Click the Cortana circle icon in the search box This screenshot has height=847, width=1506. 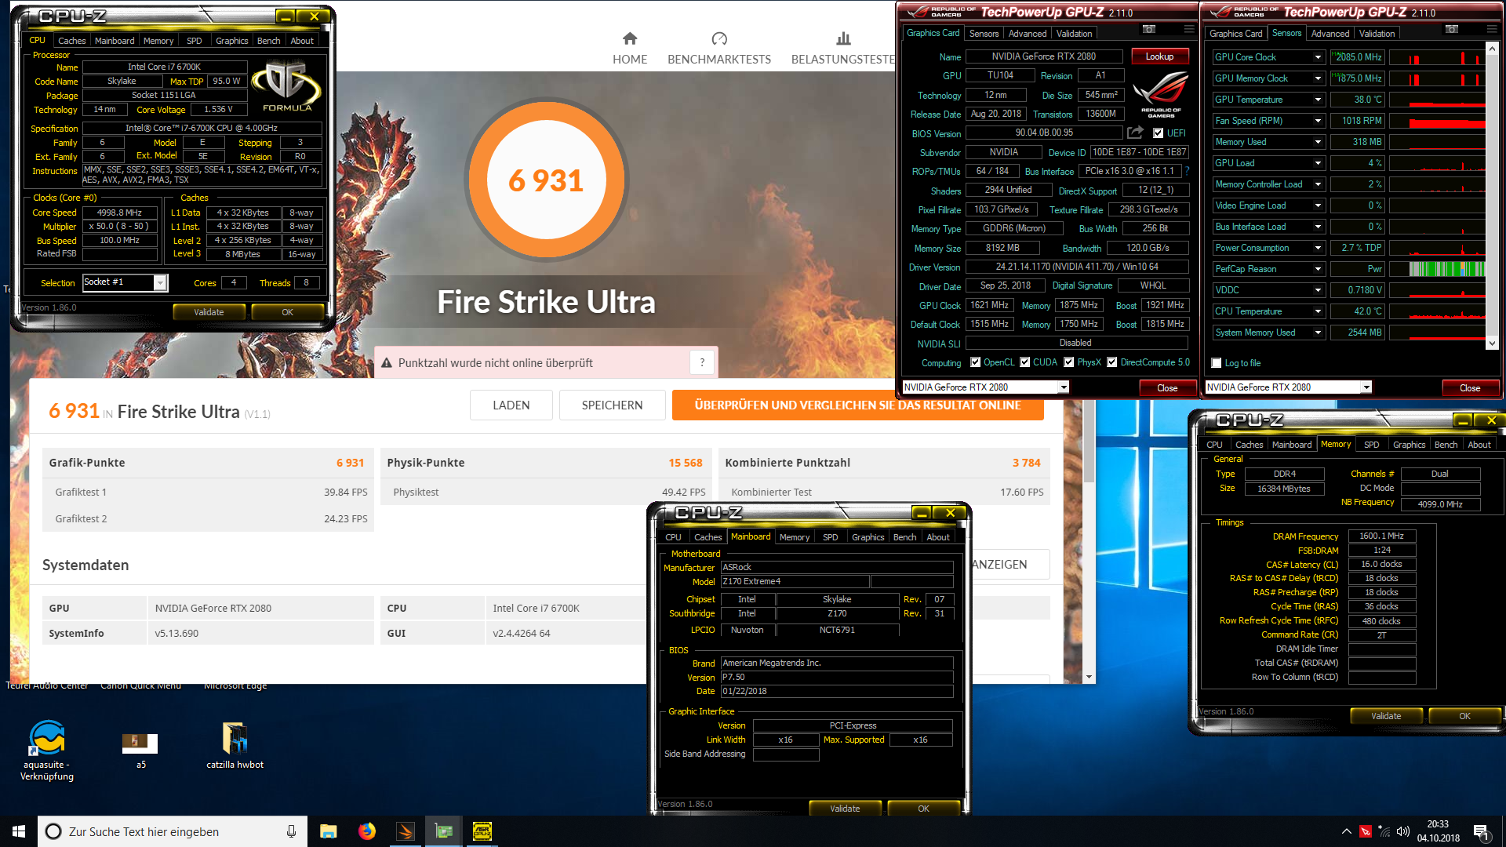tap(53, 831)
